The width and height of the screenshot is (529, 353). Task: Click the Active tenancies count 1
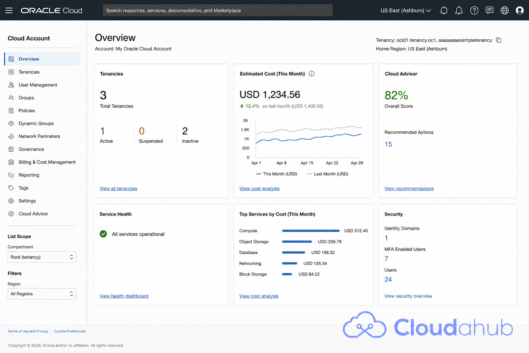pos(102,131)
